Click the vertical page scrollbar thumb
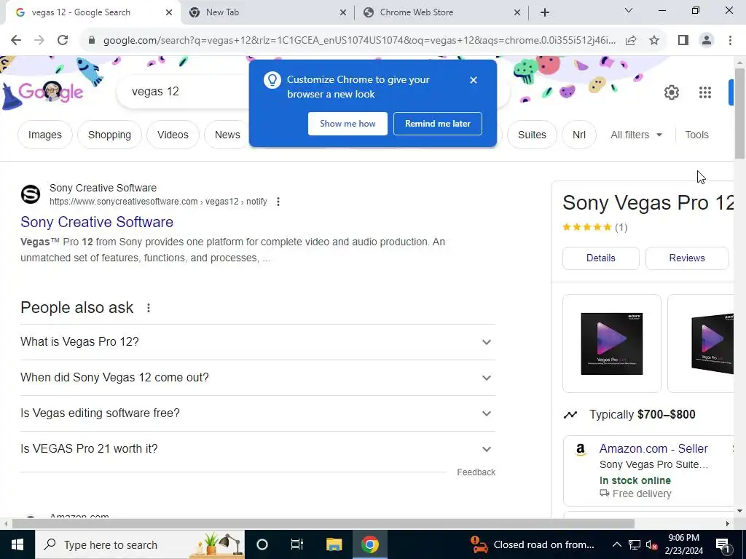 (x=739, y=113)
